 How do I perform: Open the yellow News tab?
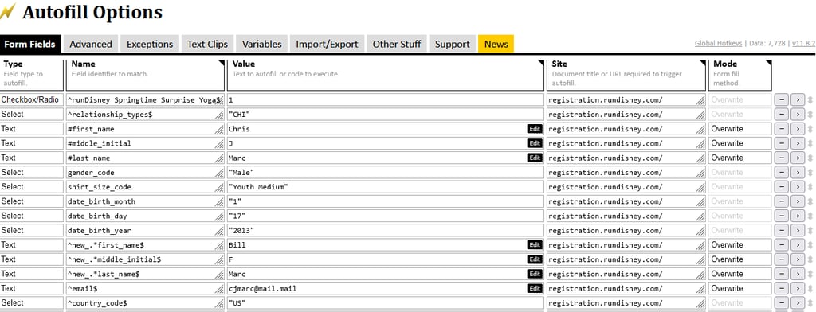pyautogui.click(x=496, y=45)
